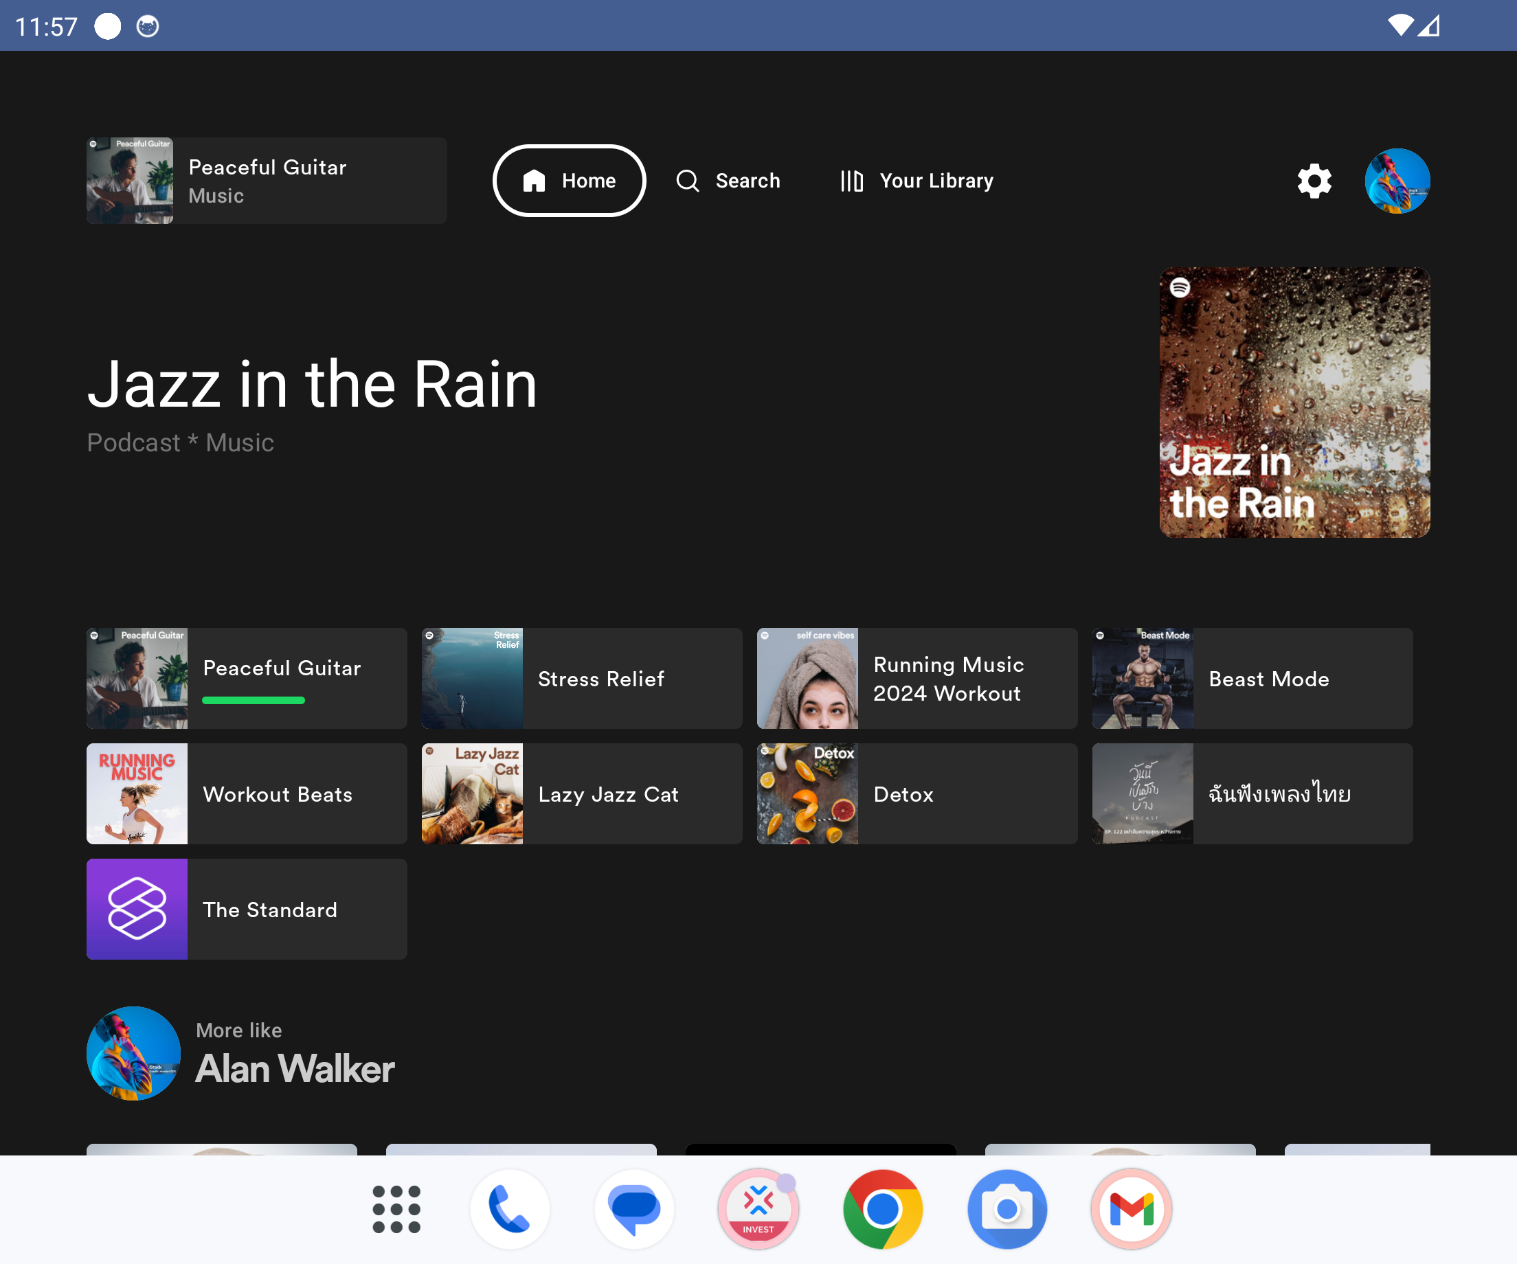Open Chrome from the dock
The image size is (1517, 1264).
click(883, 1208)
